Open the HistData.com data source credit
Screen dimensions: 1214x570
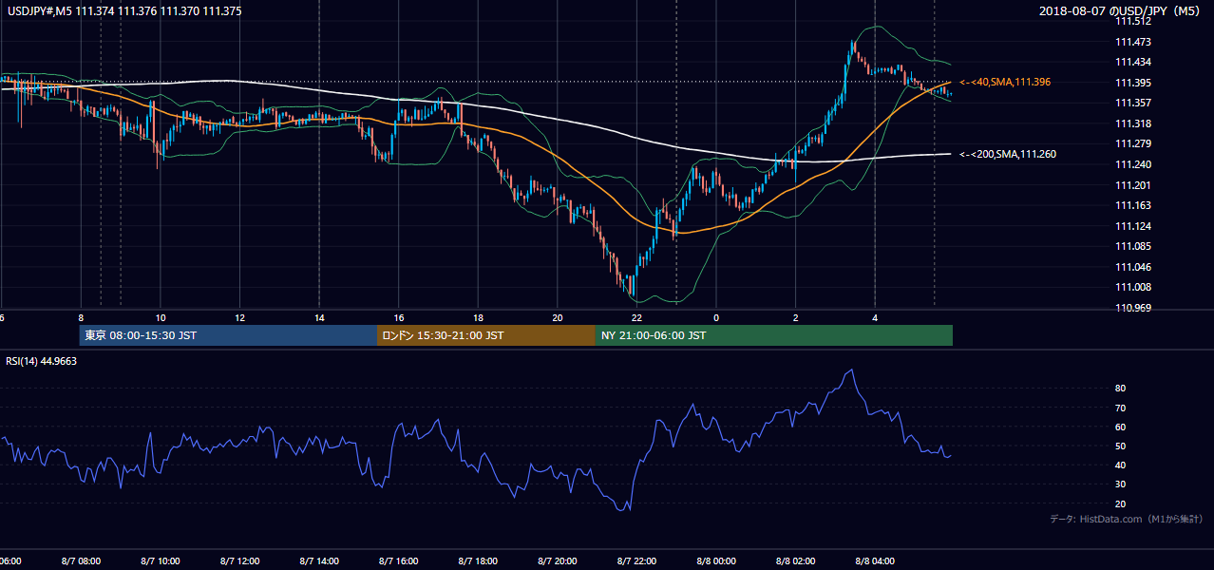(x=1126, y=519)
